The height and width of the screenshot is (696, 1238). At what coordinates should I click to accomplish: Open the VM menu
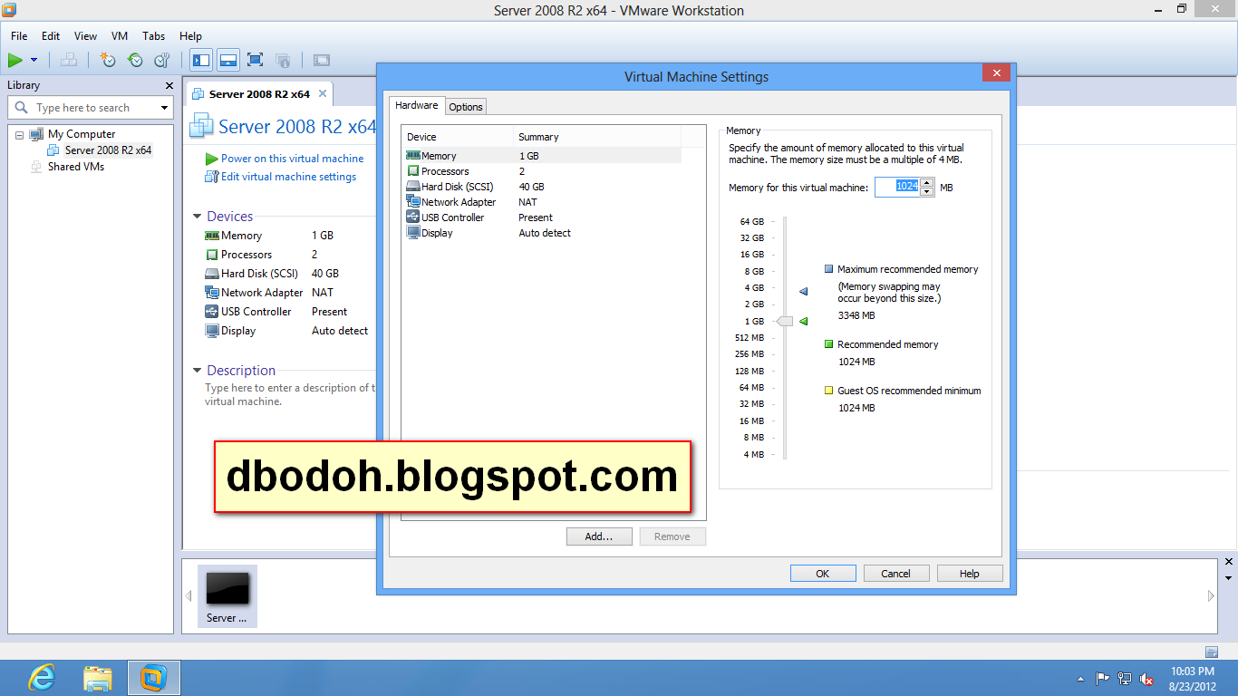click(x=120, y=36)
